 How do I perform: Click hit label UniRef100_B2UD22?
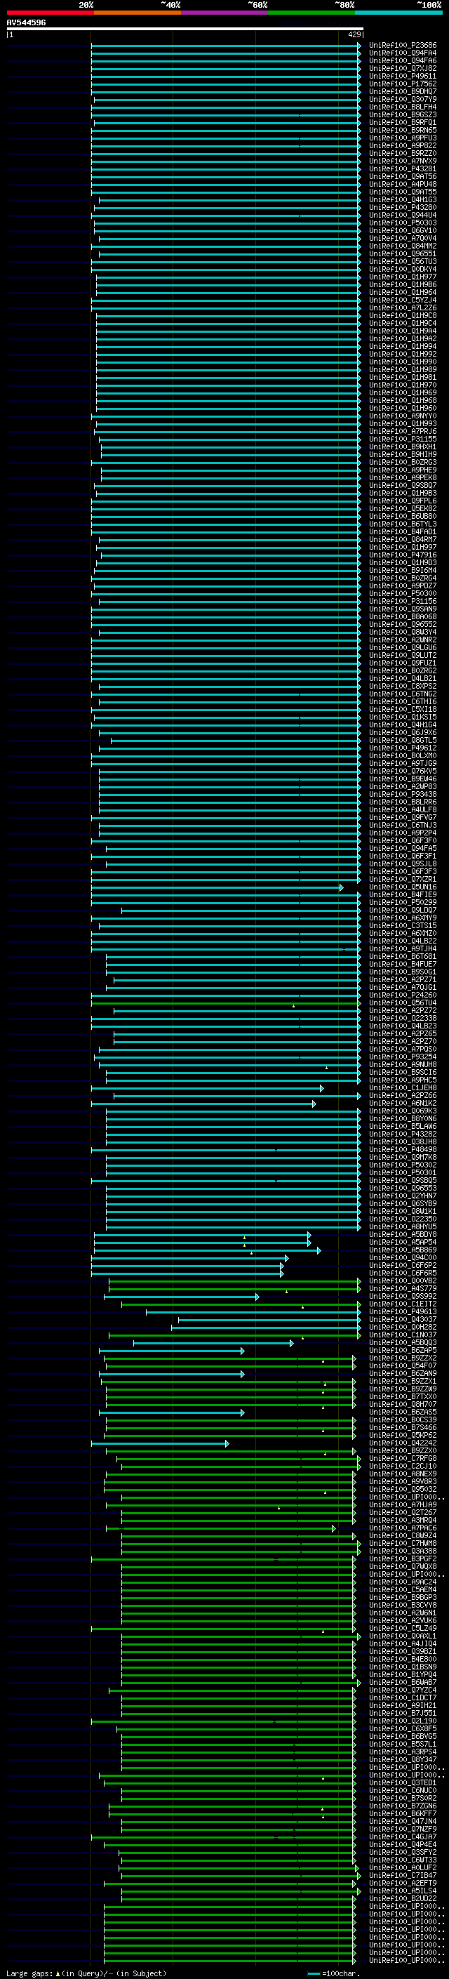click(403, 1899)
